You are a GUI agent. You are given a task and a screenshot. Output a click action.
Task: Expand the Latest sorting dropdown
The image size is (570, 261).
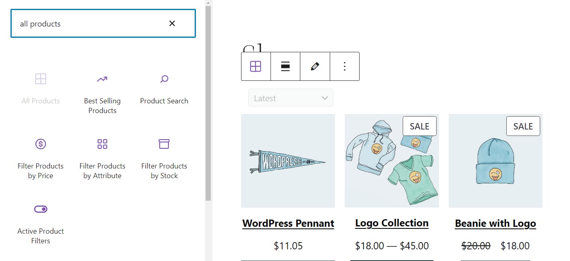tap(291, 98)
